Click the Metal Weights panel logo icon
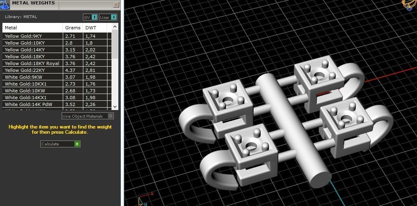The image size is (417, 206). (5, 5)
